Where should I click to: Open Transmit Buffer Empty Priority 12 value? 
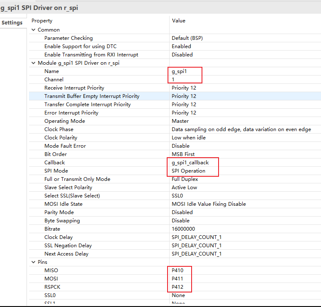click(184, 96)
